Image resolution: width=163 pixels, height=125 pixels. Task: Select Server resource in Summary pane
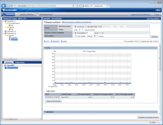point(12,68)
